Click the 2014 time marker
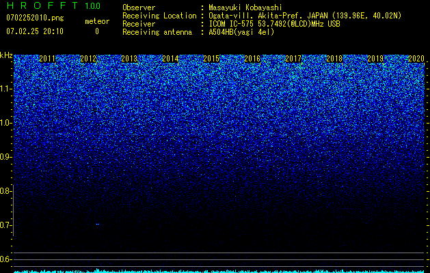Image resolution: width=430 pixels, height=273 pixels. (x=170, y=59)
